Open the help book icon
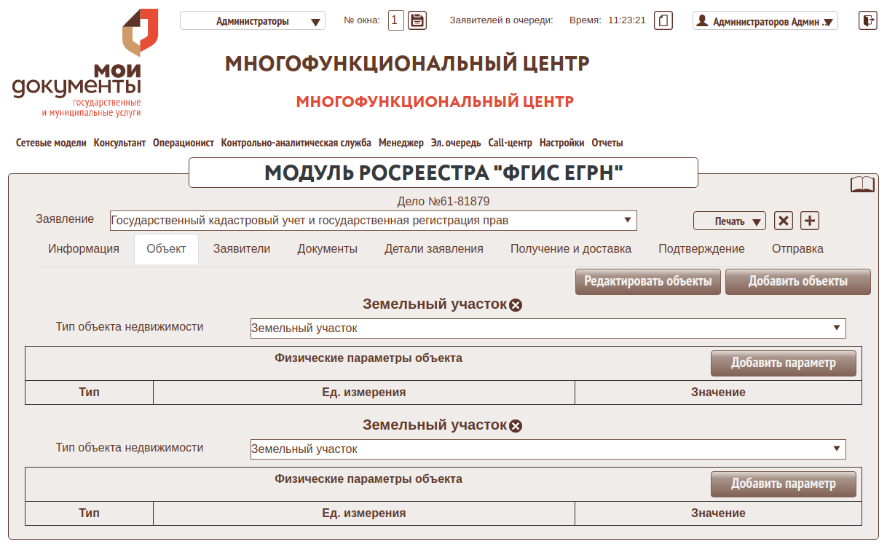Screen dimensions: 887x544 pos(862,185)
